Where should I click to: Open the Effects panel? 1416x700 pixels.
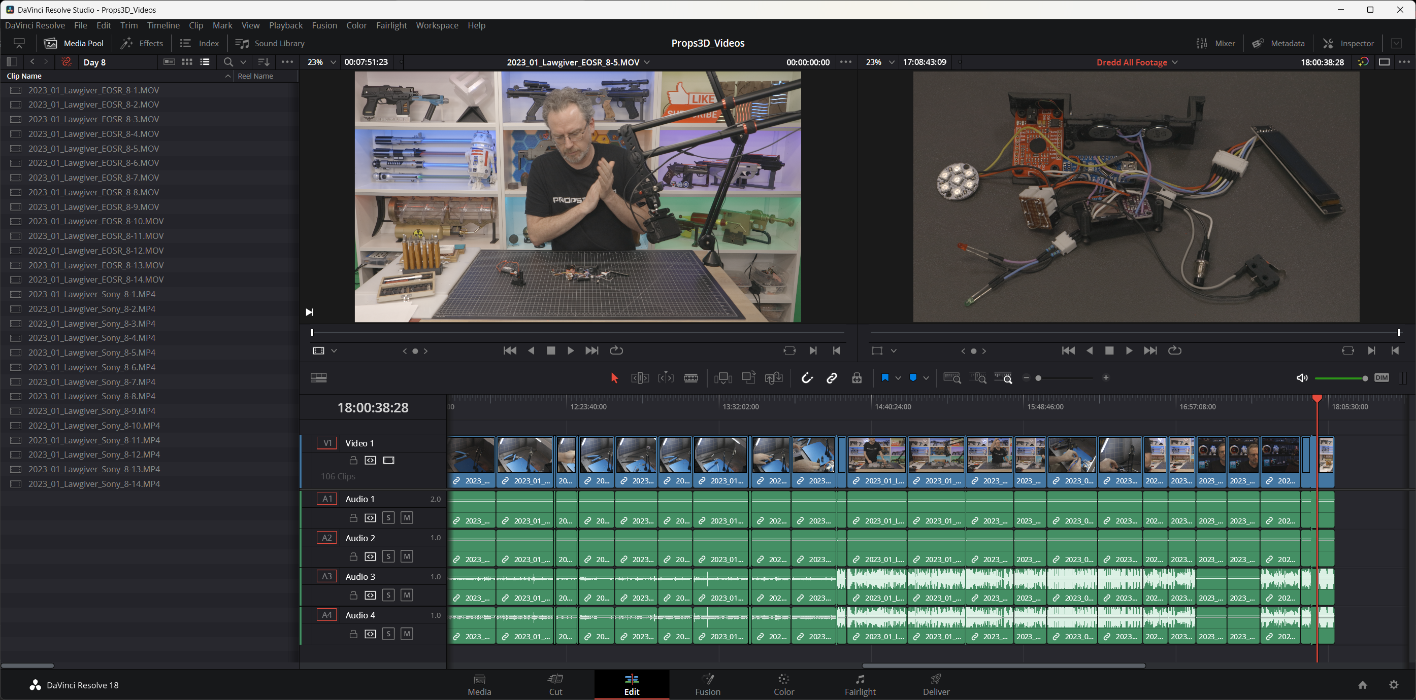click(142, 43)
